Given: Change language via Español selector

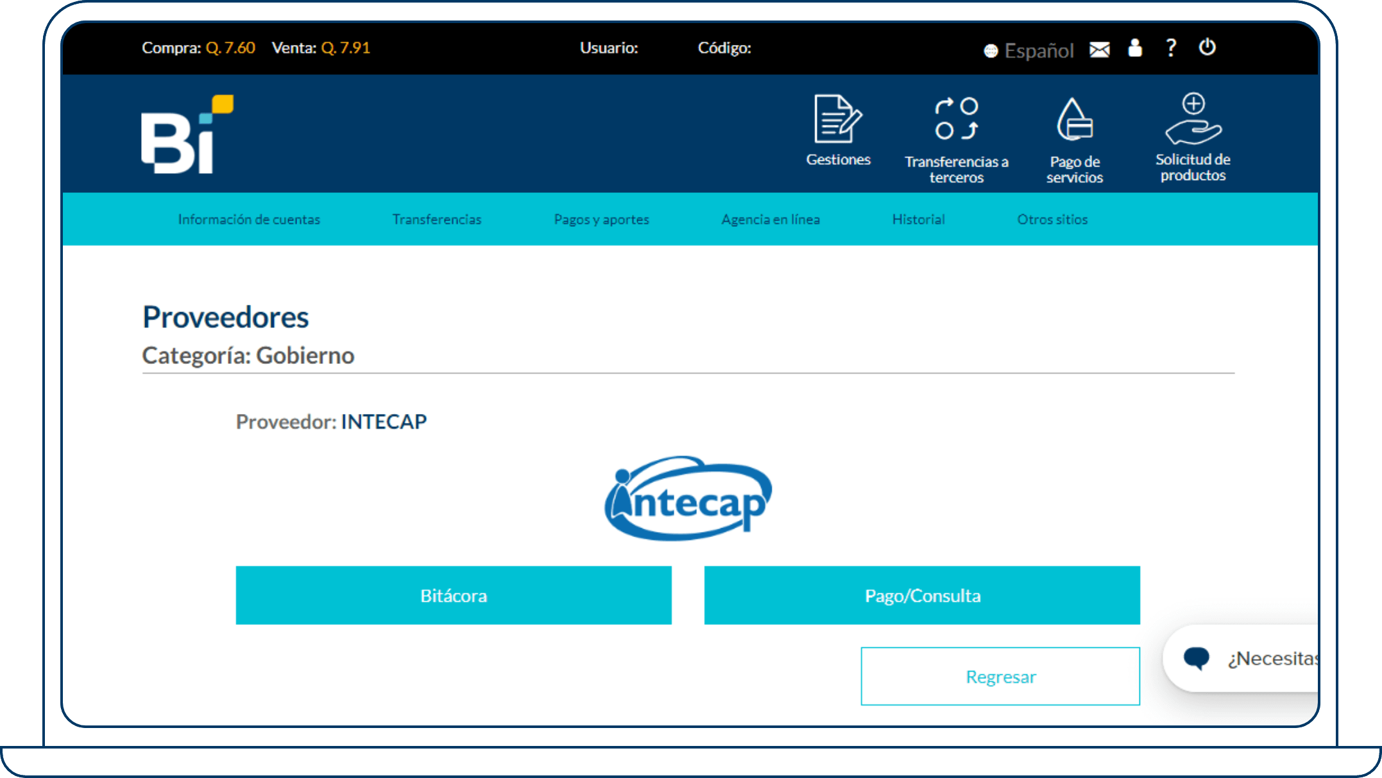Looking at the screenshot, I should pos(1029,51).
